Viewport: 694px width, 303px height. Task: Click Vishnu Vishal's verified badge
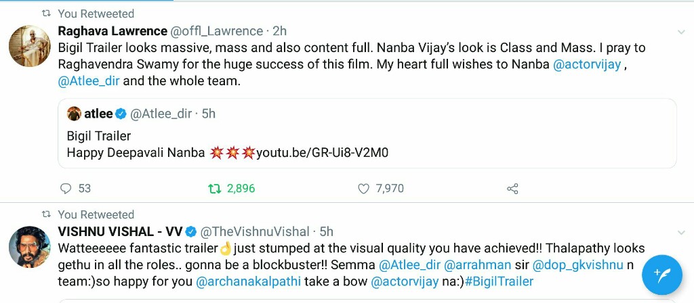[x=192, y=232]
